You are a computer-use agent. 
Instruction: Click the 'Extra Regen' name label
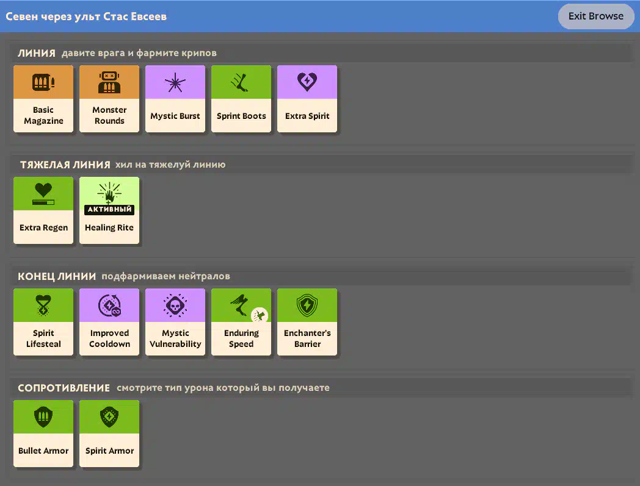pyautogui.click(x=43, y=227)
